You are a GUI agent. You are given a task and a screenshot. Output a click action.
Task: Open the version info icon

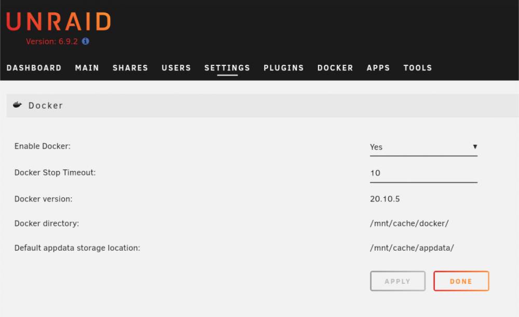click(x=86, y=41)
